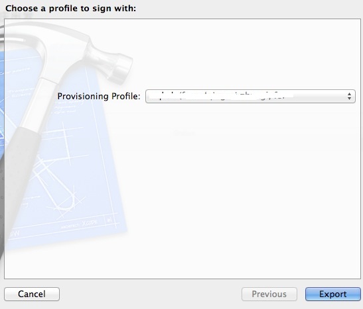The width and height of the screenshot is (363, 309).
Task: Click the empty gray area between Cancel and Previous
Action: pyautogui.click(x=151, y=294)
